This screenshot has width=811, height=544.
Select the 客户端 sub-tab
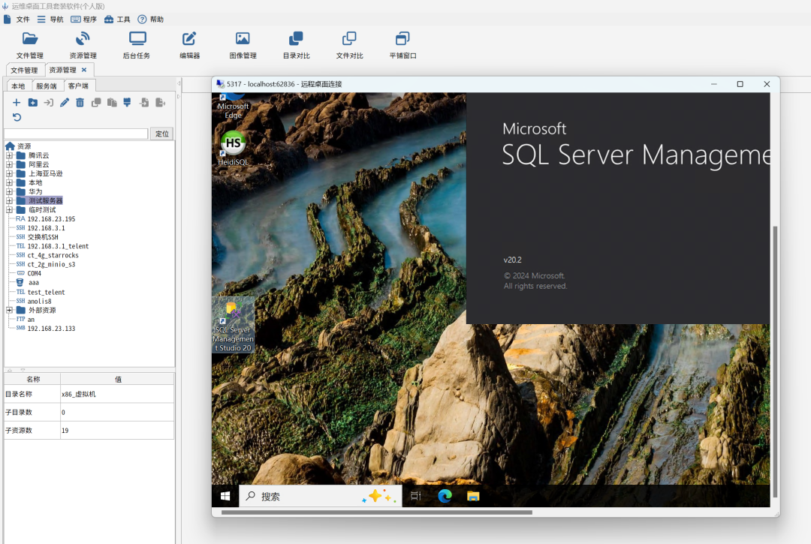(x=79, y=86)
